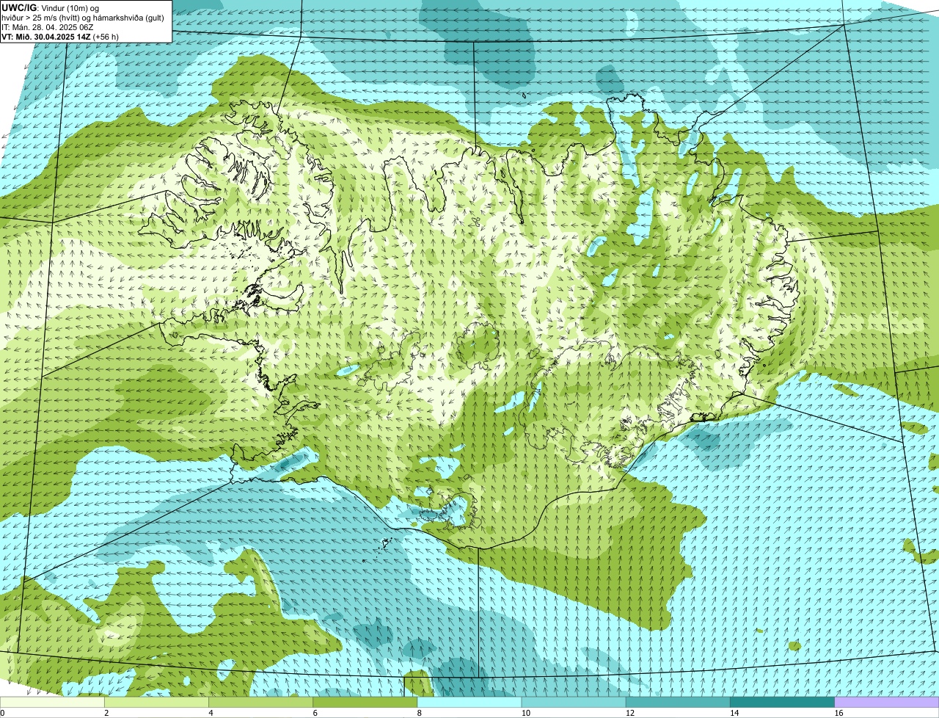This screenshot has width=939, height=718.
Task: Click the medium green 4–6 color bar segment
Action: (x=260, y=702)
